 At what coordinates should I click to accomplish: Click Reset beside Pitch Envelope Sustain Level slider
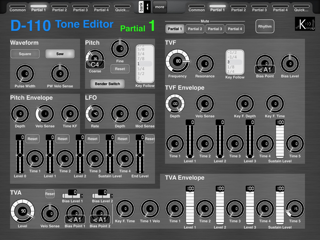click(x=122, y=139)
